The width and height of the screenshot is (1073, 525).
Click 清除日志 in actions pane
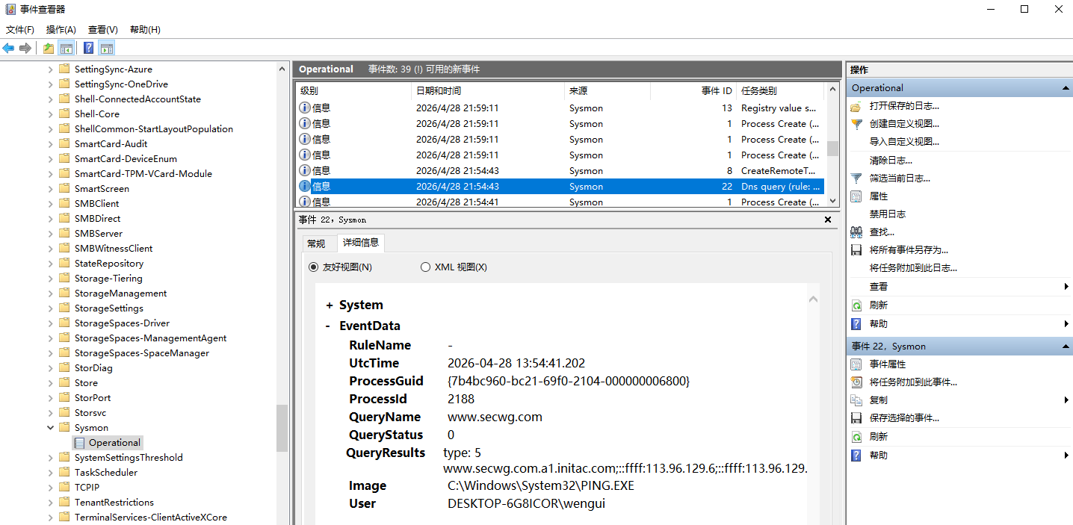tap(890, 161)
